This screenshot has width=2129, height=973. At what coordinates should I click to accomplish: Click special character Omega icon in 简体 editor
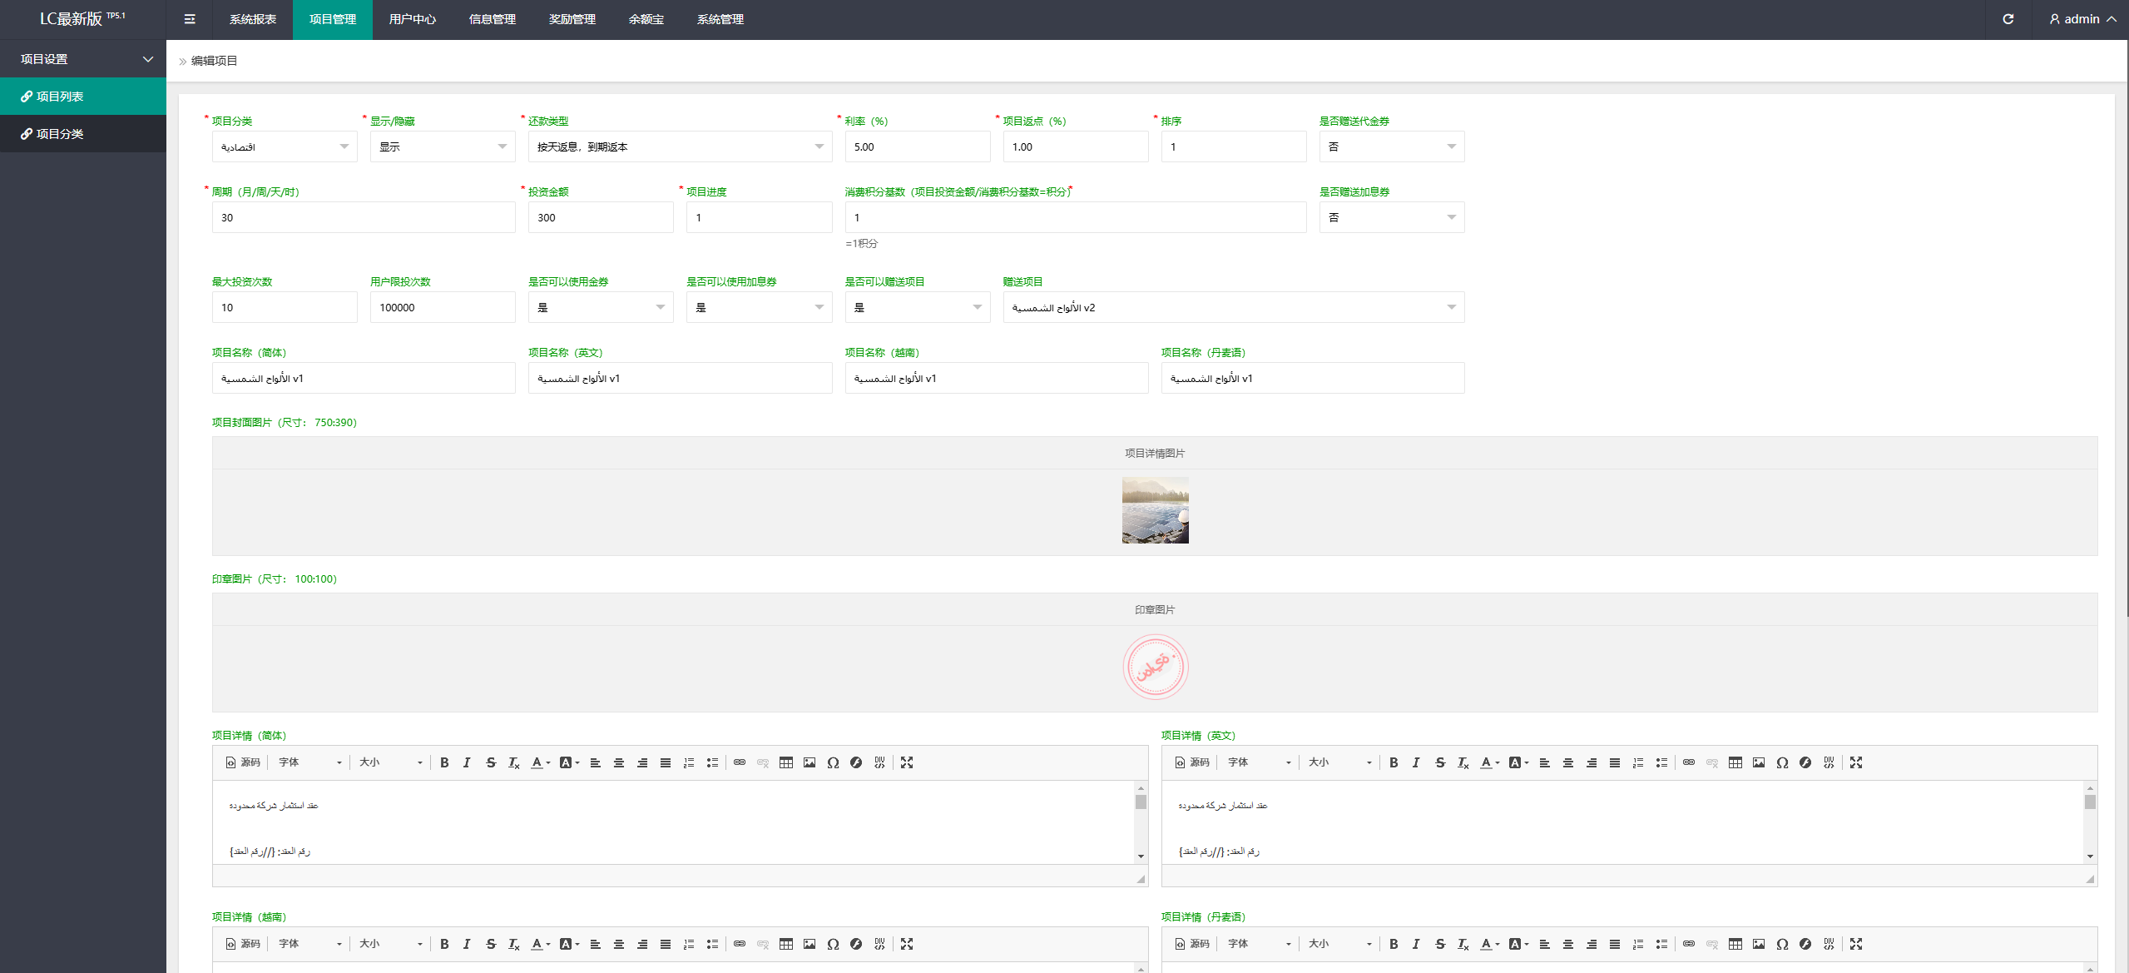[833, 762]
